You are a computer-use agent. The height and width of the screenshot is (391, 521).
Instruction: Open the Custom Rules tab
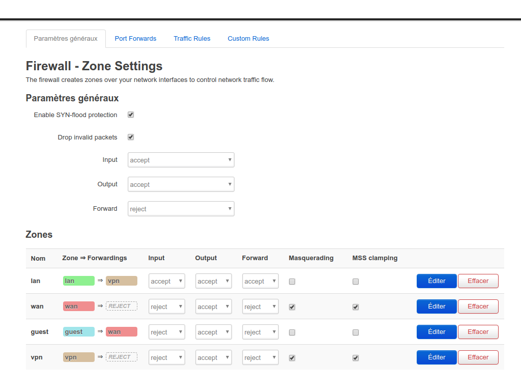click(x=248, y=39)
